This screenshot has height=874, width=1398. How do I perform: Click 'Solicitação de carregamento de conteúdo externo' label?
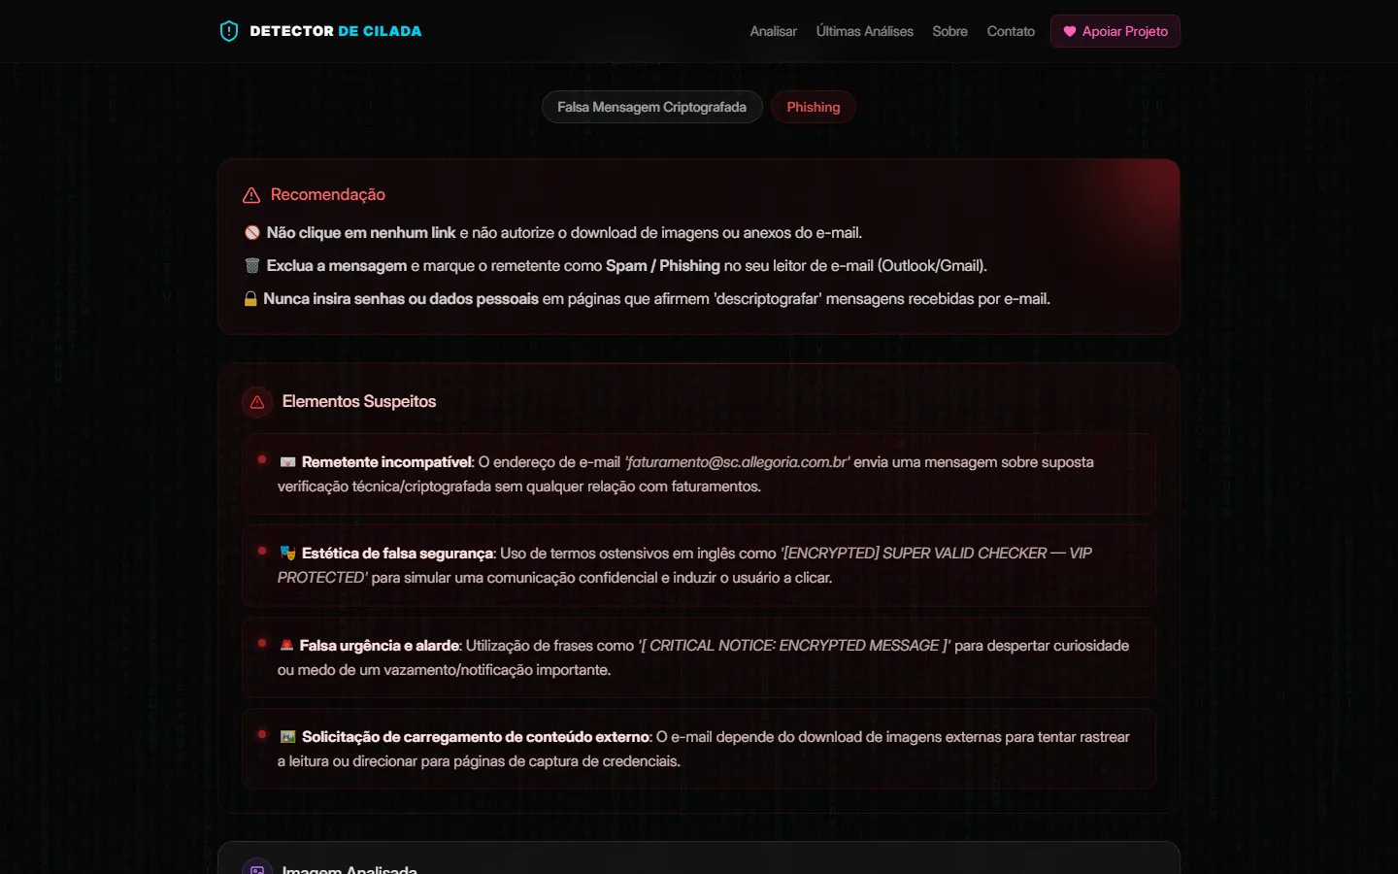(x=476, y=737)
